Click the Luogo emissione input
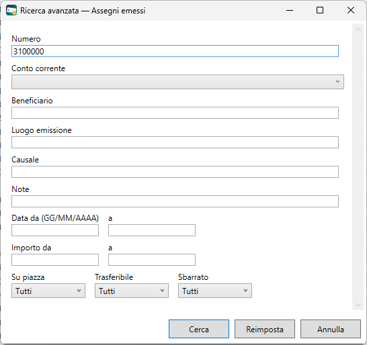This screenshot has width=367, height=345. tap(175, 142)
